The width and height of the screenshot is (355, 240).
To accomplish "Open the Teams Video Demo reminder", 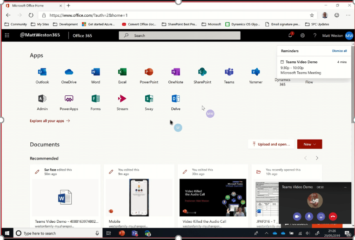I will coord(314,67).
